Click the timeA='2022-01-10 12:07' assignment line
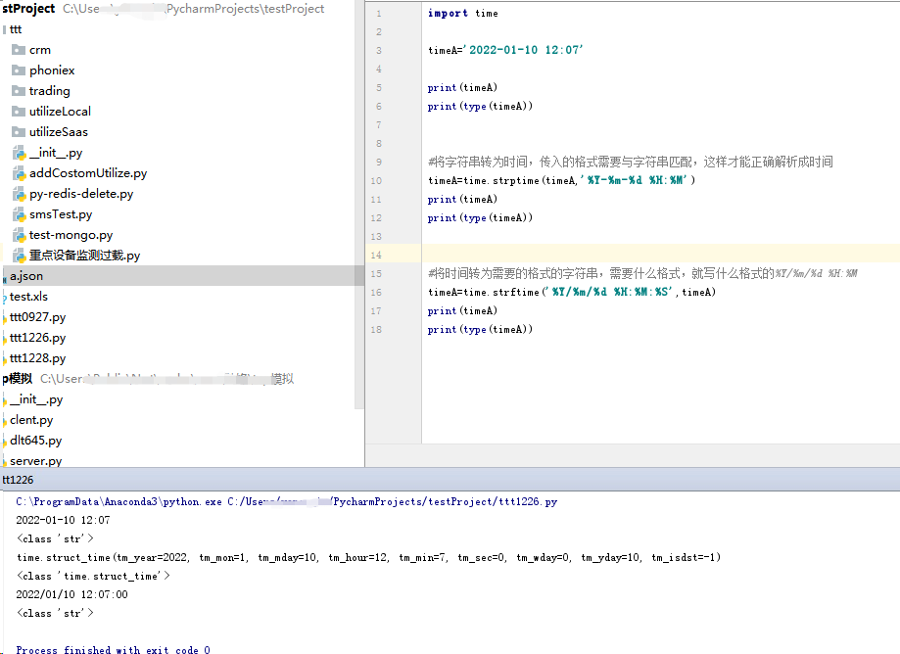This screenshot has width=900, height=654. coord(505,51)
